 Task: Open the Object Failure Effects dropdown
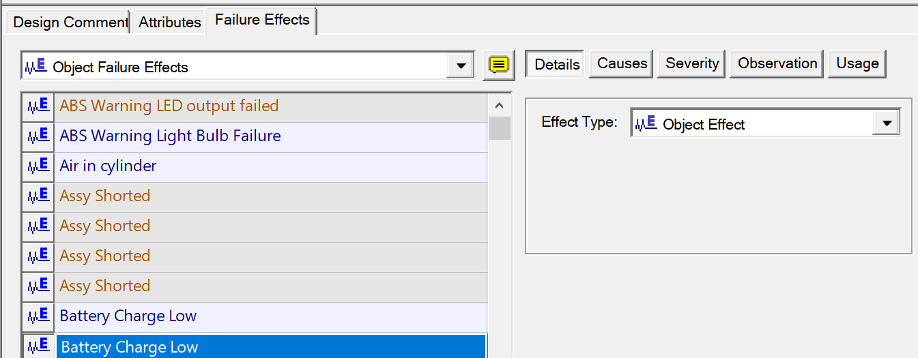pyautogui.click(x=461, y=66)
